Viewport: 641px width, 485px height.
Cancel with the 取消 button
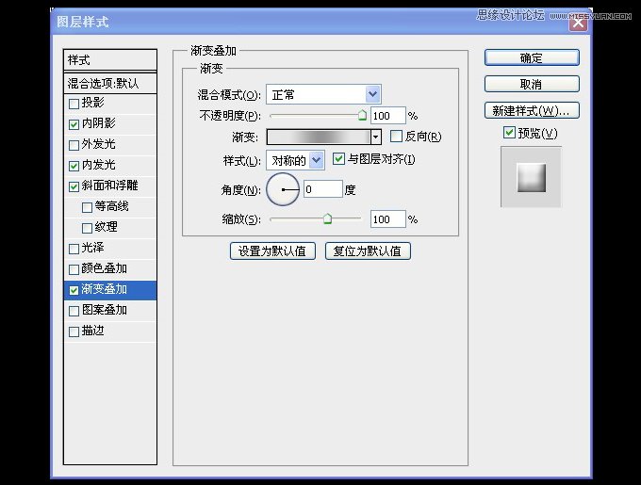(532, 84)
